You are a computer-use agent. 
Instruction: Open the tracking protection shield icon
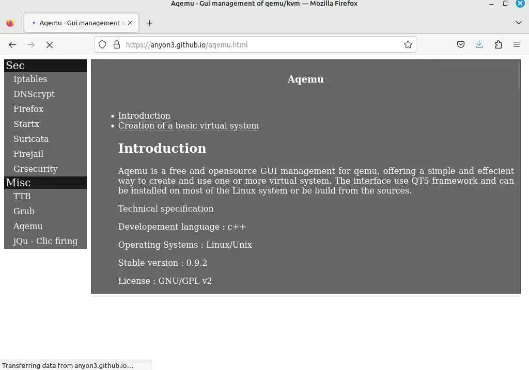click(x=102, y=44)
